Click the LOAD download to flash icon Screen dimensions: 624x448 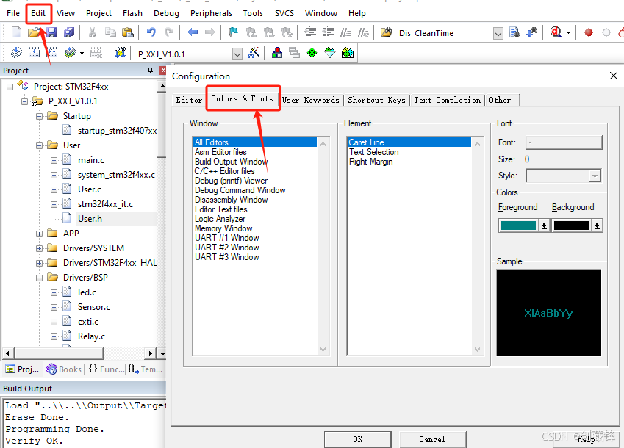click(120, 52)
